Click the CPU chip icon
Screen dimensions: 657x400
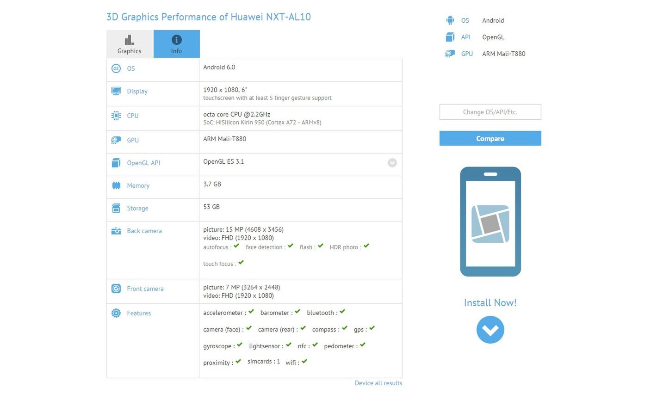[x=116, y=116]
